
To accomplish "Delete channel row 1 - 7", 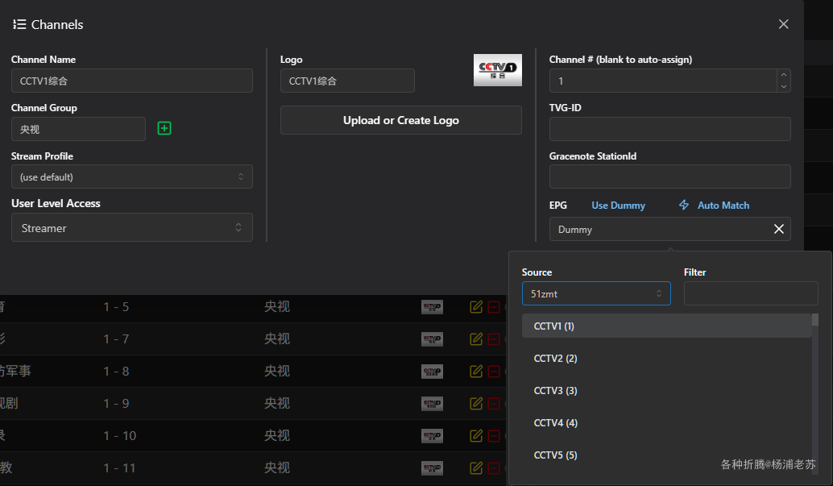I will pos(494,339).
